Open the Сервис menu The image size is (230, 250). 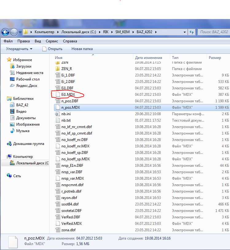click(x=52, y=41)
